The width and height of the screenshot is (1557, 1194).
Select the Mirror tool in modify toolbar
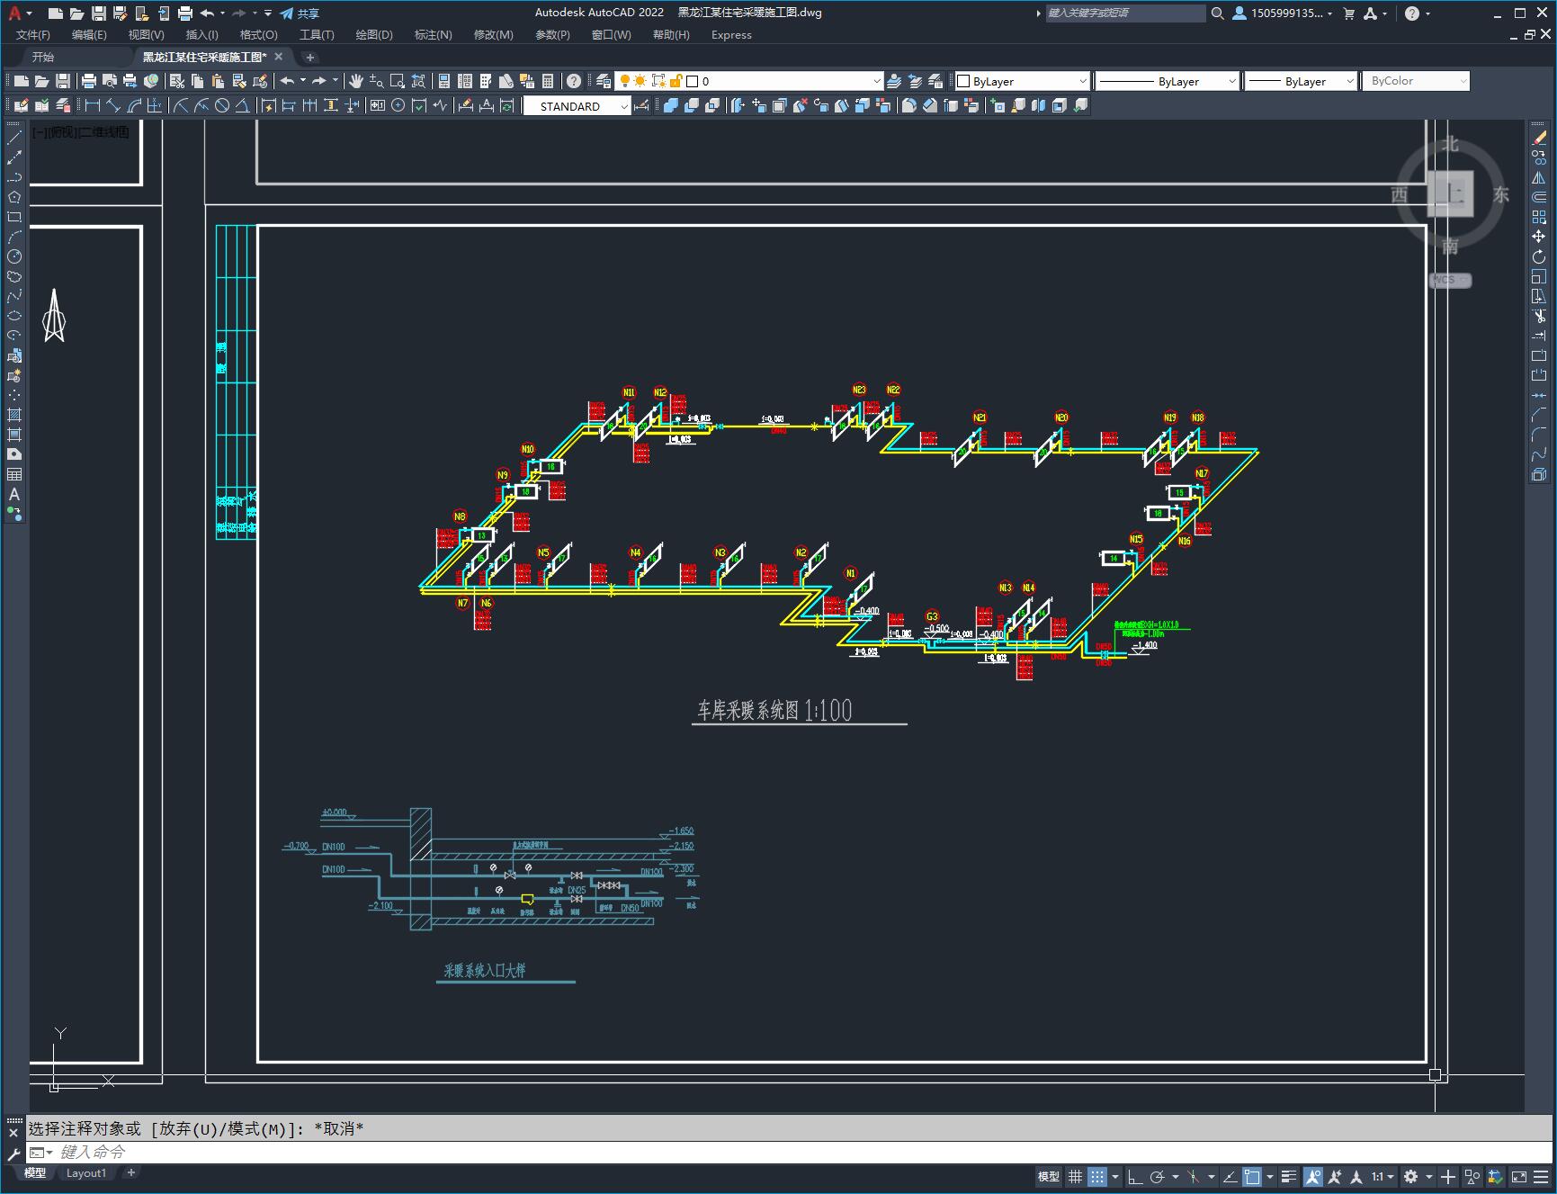click(1539, 177)
